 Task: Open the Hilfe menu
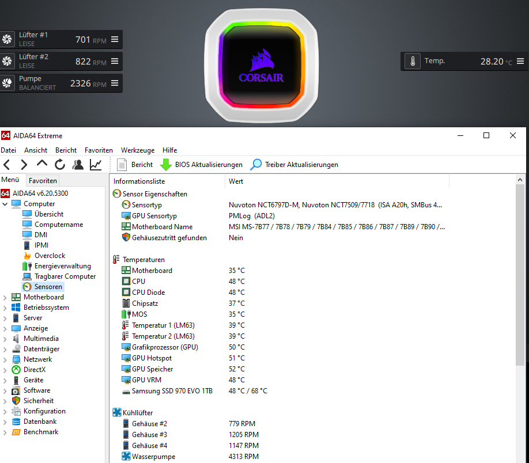click(169, 150)
